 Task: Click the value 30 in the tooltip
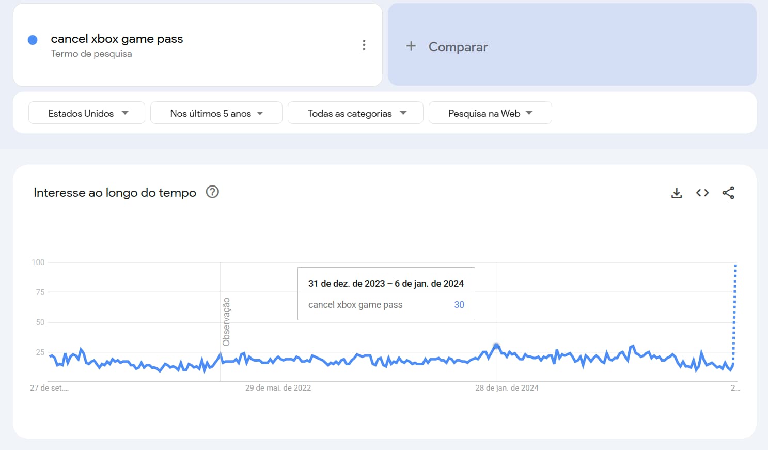coord(459,305)
